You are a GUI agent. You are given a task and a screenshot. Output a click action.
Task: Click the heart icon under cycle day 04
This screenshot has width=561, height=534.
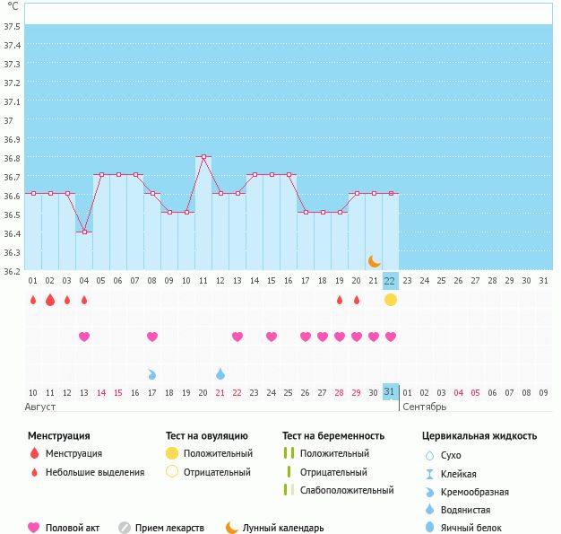[84, 337]
